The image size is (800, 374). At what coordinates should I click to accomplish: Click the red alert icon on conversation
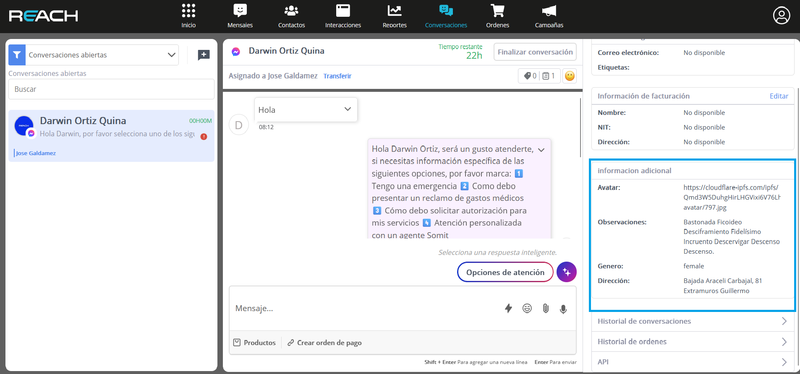pos(204,137)
